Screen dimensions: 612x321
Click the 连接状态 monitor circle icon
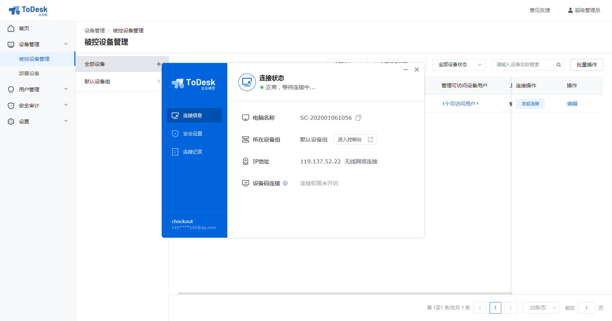(247, 82)
